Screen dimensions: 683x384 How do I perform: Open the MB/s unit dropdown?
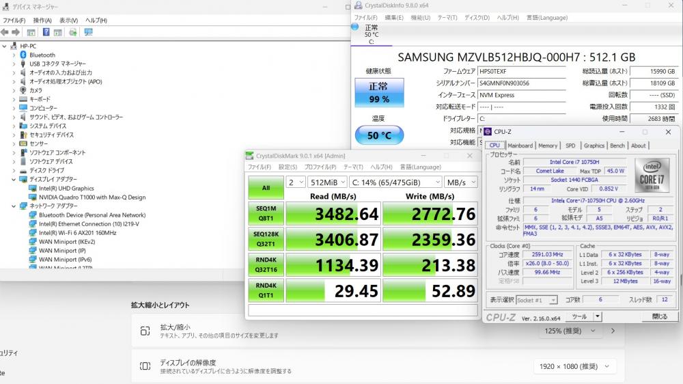[461, 182]
